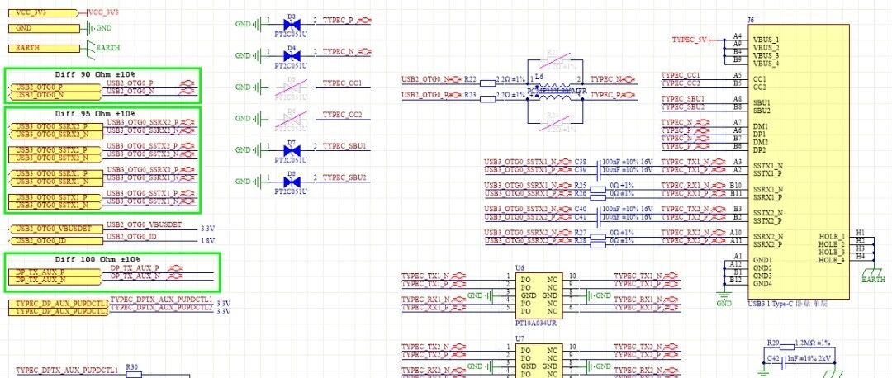Click TYPEC_SBU1 net label beside D7

tap(344, 146)
